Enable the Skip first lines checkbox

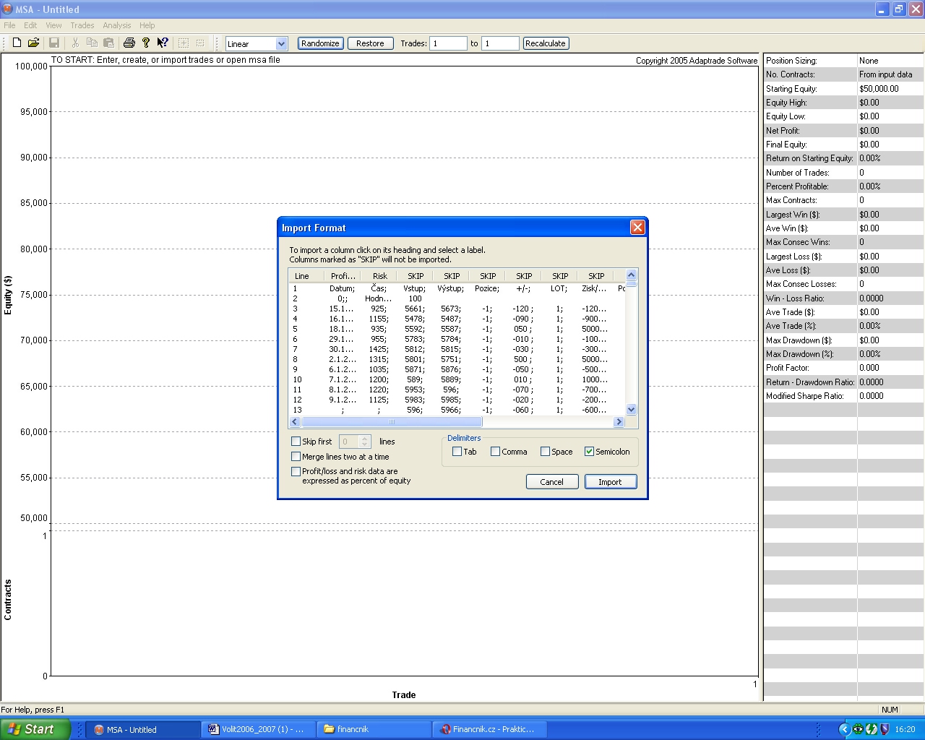pyautogui.click(x=296, y=442)
